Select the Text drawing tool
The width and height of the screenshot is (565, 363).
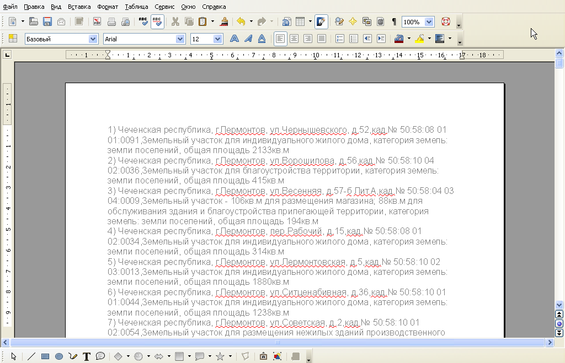(87, 356)
